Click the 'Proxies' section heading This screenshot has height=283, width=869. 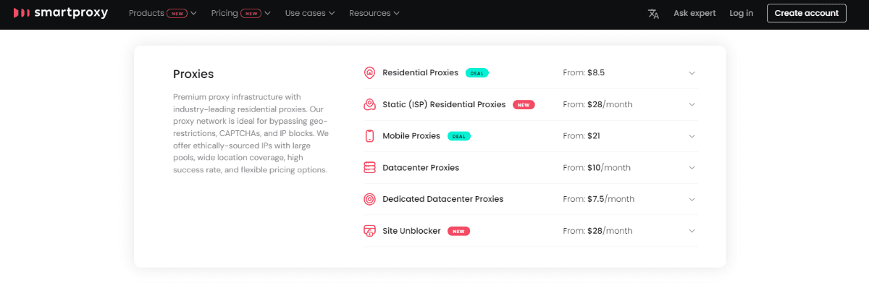193,74
